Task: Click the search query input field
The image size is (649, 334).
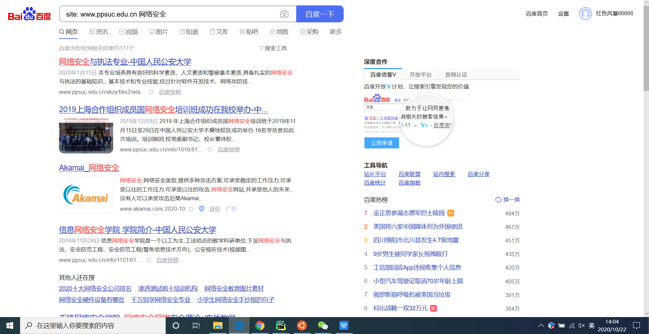Action: pyautogui.click(x=169, y=14)
